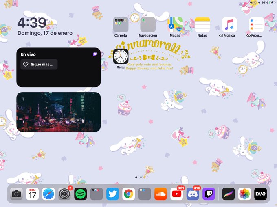Launch Safari browser from dock
This screenshot has width=277, height=207.
click(48, 194)
